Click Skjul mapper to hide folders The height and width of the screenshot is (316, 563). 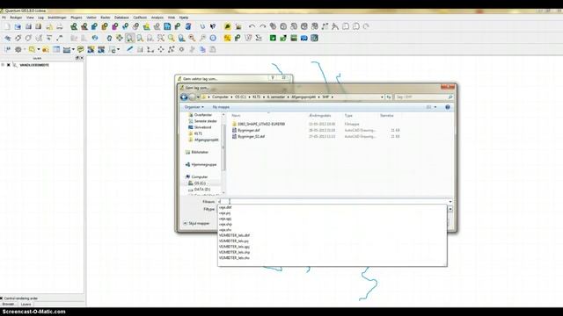pyautogui.click(x=196, y=223)
